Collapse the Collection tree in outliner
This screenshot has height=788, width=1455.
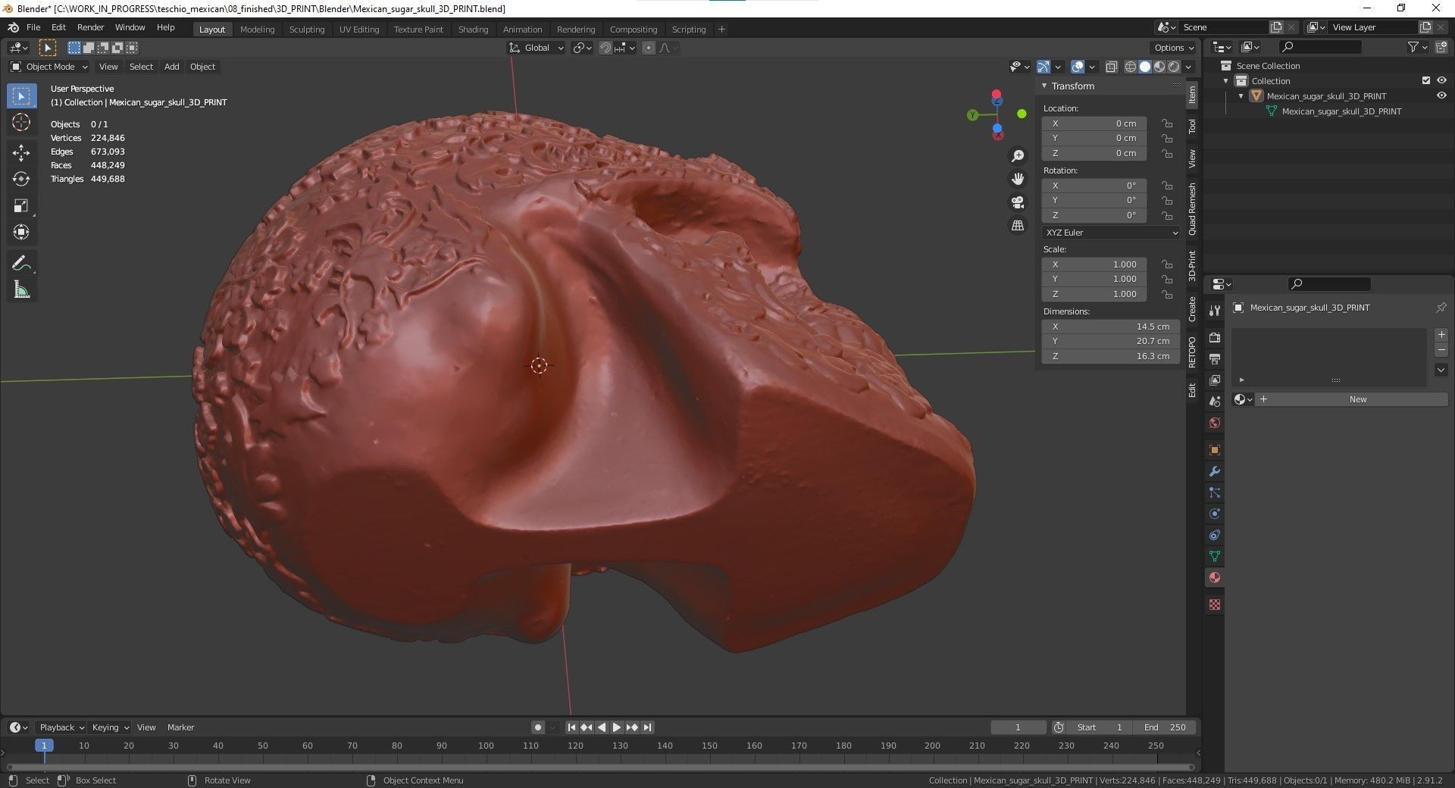tap(1226, 80)
